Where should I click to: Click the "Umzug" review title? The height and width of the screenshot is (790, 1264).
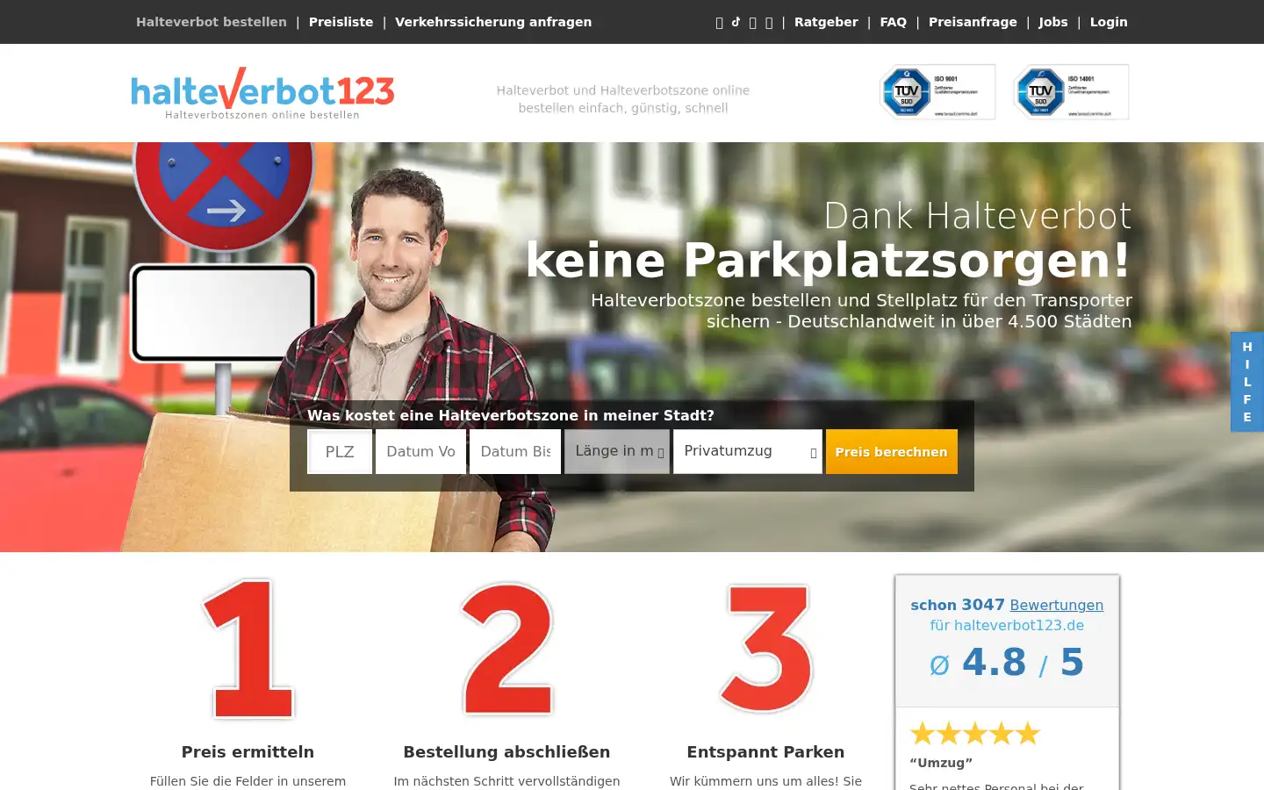point(941,763)
